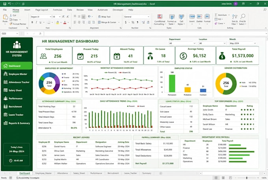The height and width of the screenshot is (180, 268).
Task: Apply Bold formatting
Action: pyautogui.click(x=32, y=22)
